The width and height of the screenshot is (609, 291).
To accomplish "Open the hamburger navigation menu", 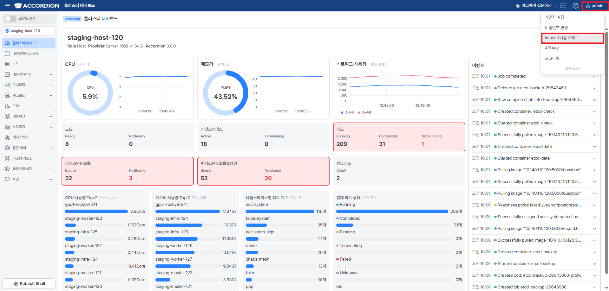I will point(8,6).
